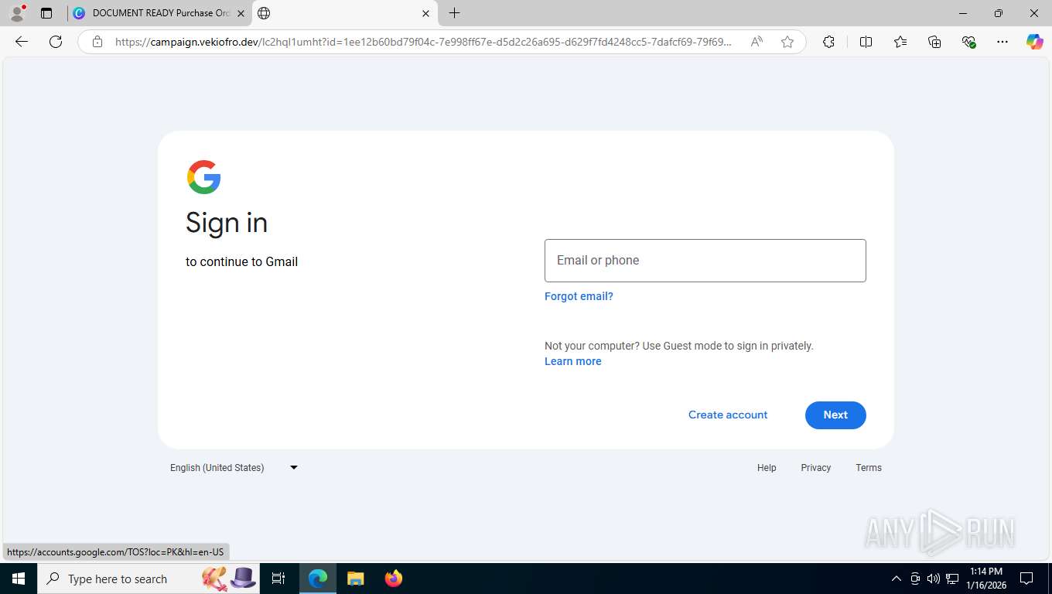View site information lock icon
Image resolution: width=1052 pixels, height=594 pixels.
tap(97, 42)
